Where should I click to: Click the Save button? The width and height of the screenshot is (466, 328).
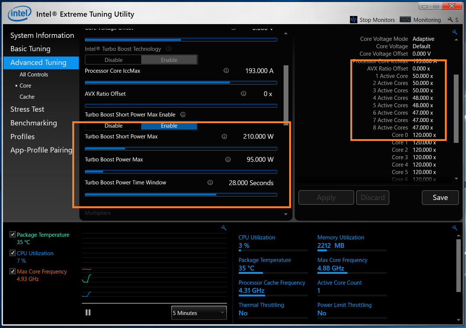point(440,198)
